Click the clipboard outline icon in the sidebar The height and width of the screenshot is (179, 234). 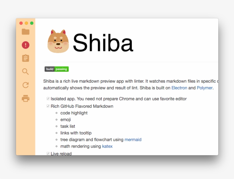tap(26, 58)
